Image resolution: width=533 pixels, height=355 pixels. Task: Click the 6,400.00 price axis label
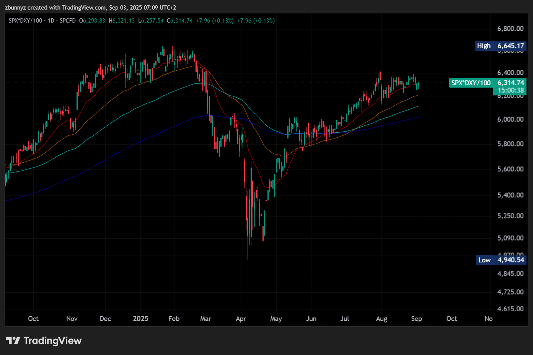pyautogui.click(x=510, y=73)
